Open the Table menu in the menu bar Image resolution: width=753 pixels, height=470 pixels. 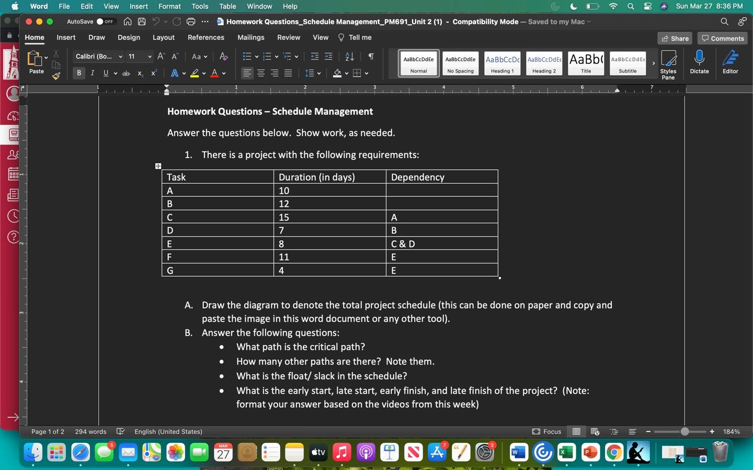pos(227,6)
